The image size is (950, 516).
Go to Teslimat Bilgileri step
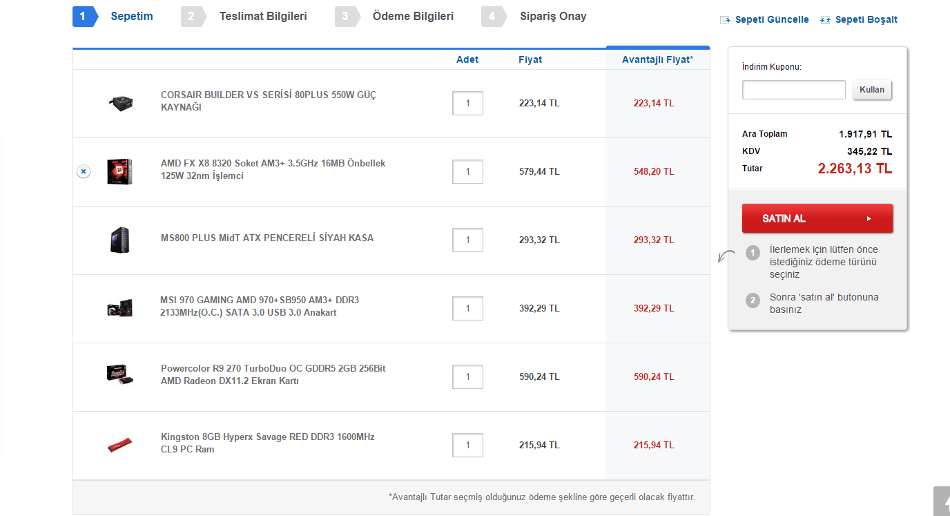[x=262, y=16]
